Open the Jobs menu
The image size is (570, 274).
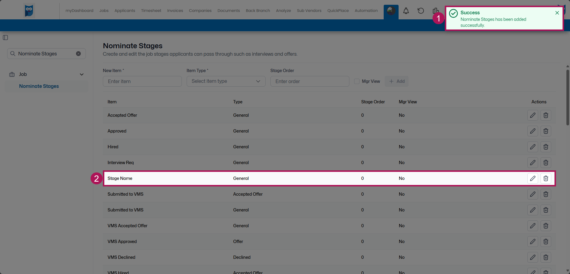(x=104, y=11)
